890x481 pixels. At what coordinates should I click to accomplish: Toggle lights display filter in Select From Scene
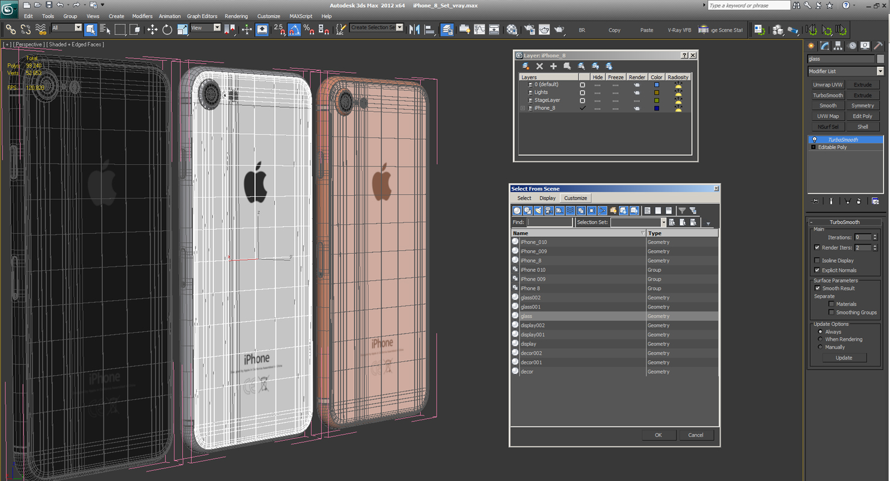click(538, 210)
